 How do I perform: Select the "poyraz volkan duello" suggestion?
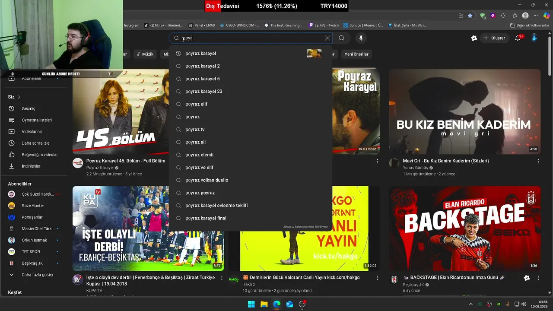click(x=251, y=180)
